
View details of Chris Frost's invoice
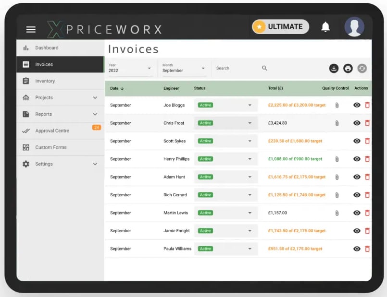[x=356, y=123]
